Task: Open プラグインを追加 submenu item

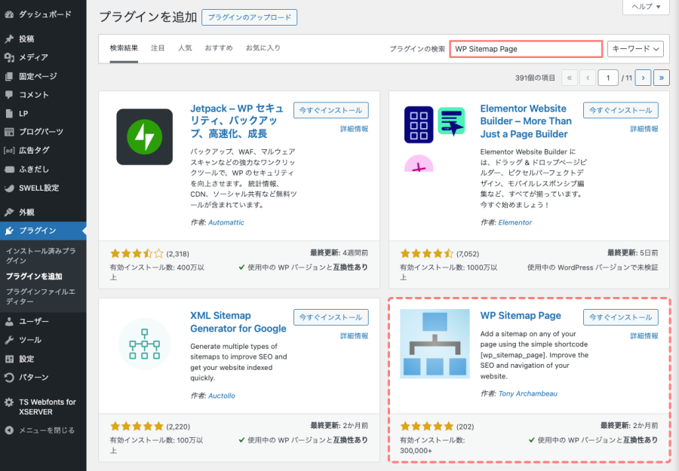Action: [x=34, y=277]
